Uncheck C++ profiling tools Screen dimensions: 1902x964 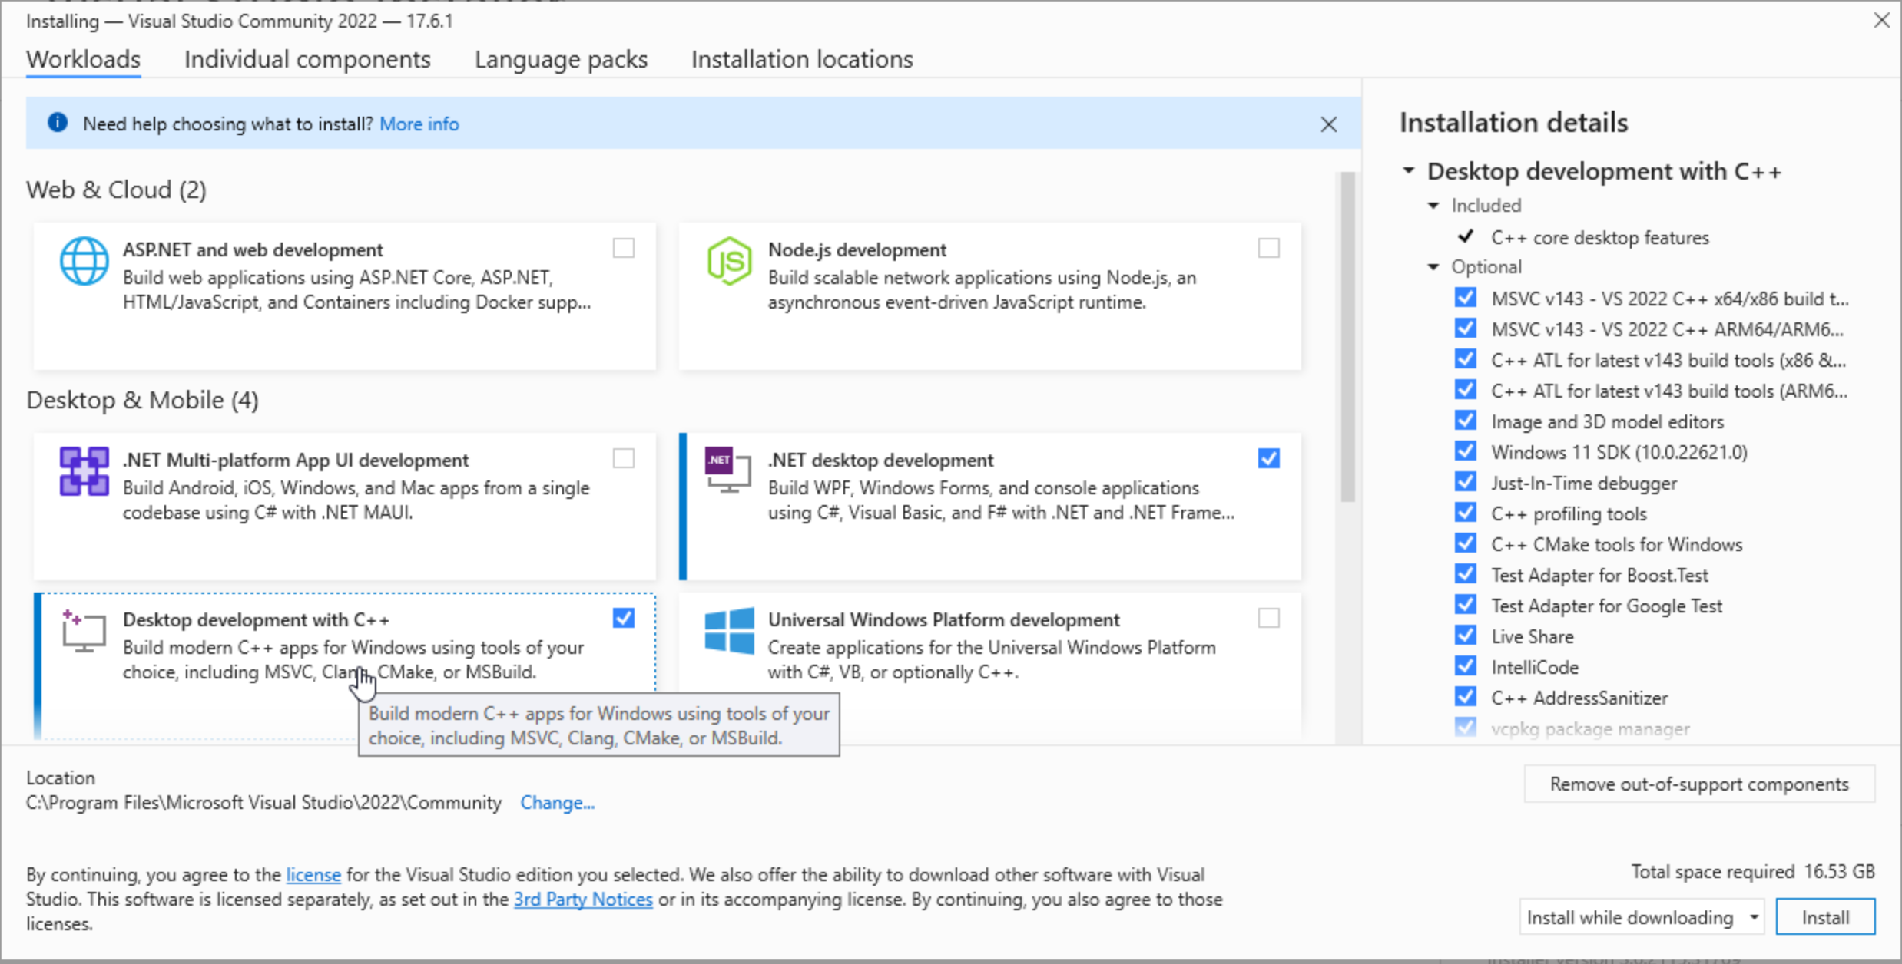pos(1466,513)
